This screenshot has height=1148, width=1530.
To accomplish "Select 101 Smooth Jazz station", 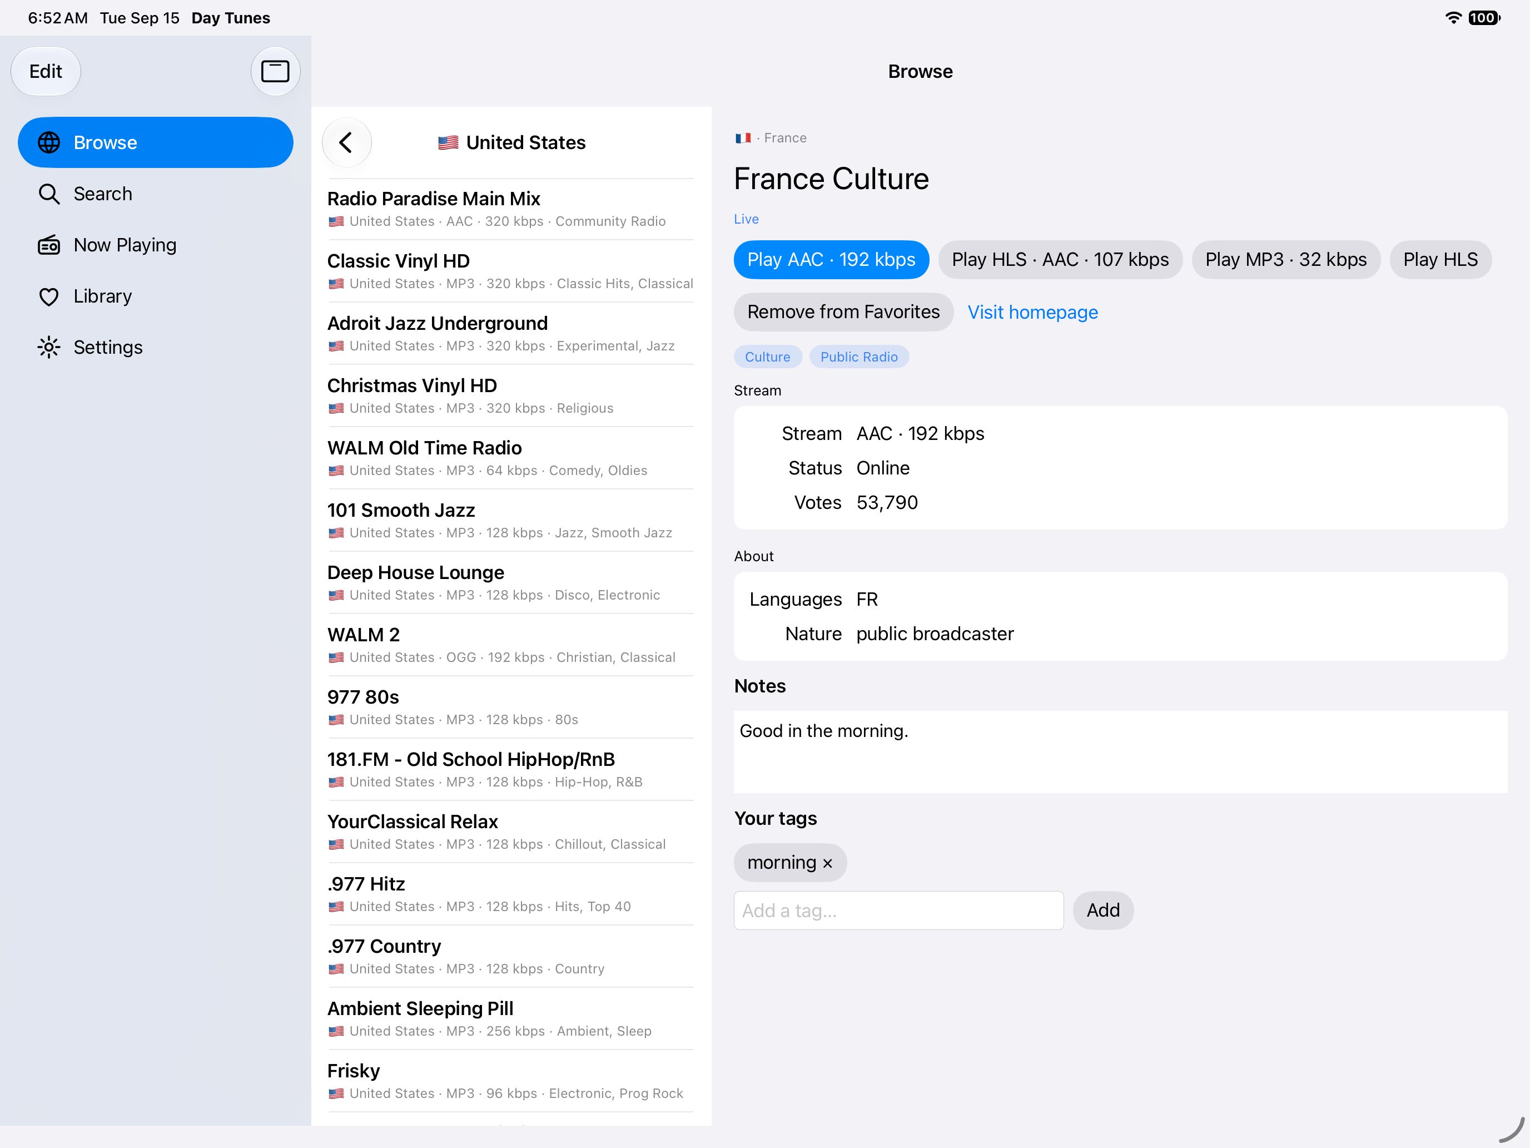I will click(510, 521).
